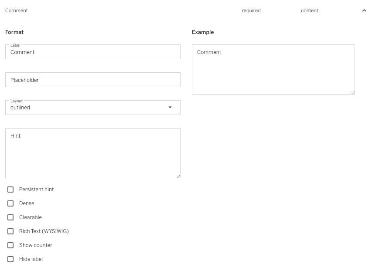372x264 pixels.
Task: Grab the Hint textarea resize handle
Action: click(x=178, y=176)
